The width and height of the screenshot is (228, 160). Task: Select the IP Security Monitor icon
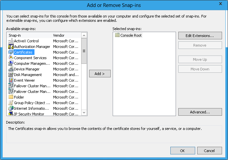(x=11, y=114)
